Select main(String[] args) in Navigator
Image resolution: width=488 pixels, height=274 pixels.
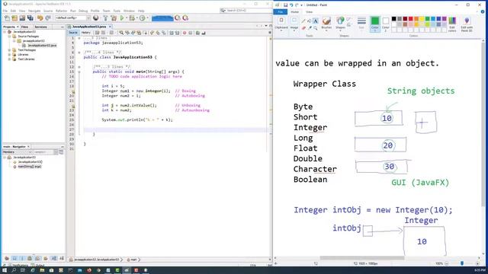point(29,167)
